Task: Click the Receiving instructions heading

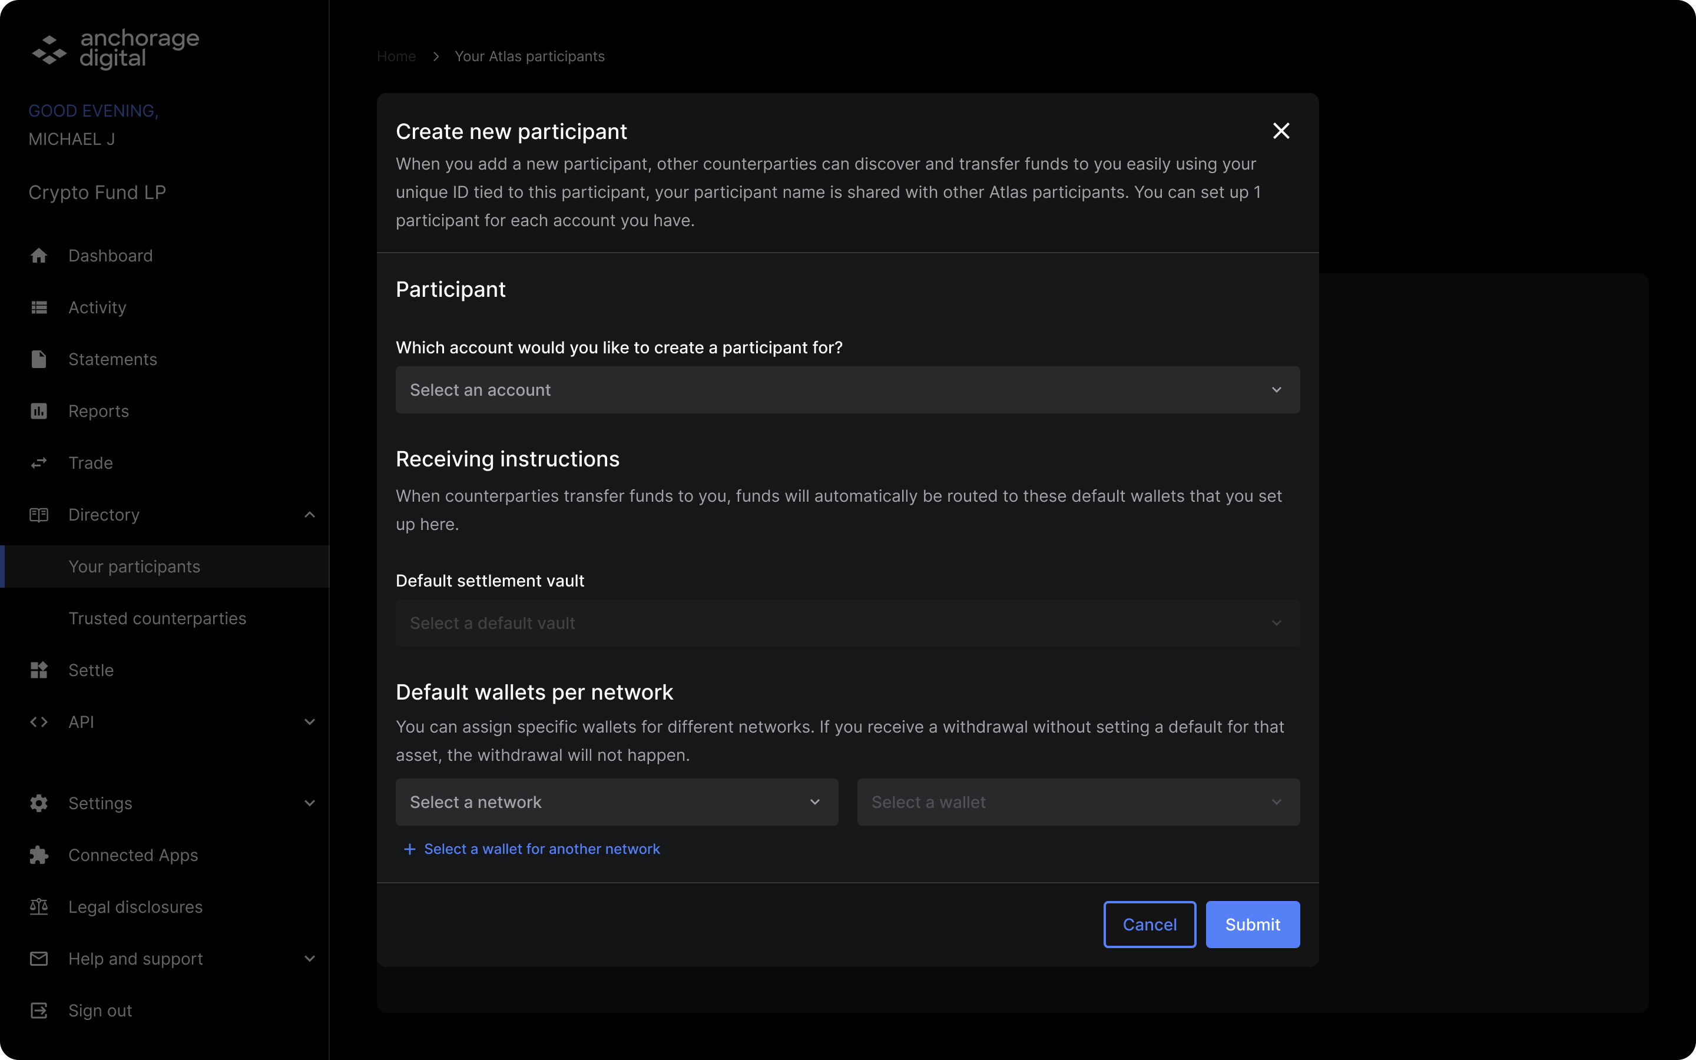Action: tap(508, 459)
